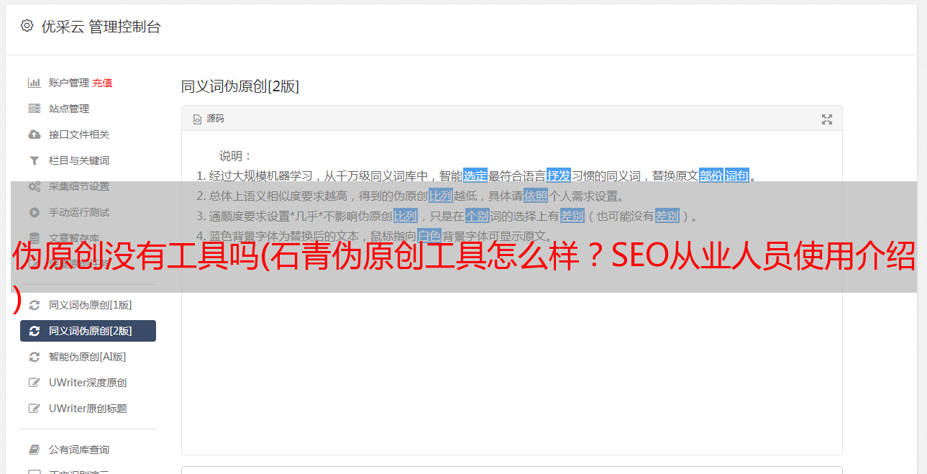Toggle the fullscreen expand icon in editor
Image resolution: width=927 pixels, height=474 pixels.
pos(827,119)
